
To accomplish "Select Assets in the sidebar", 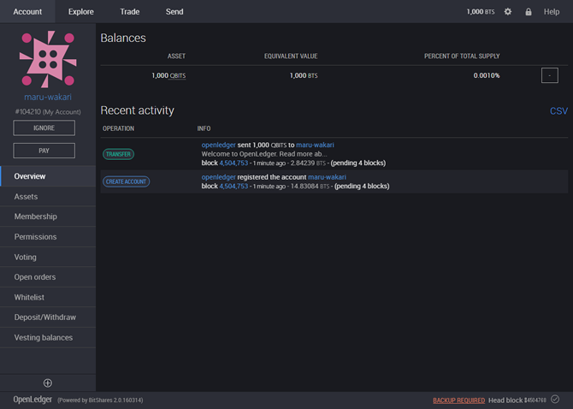I will [x=26, y=197].
